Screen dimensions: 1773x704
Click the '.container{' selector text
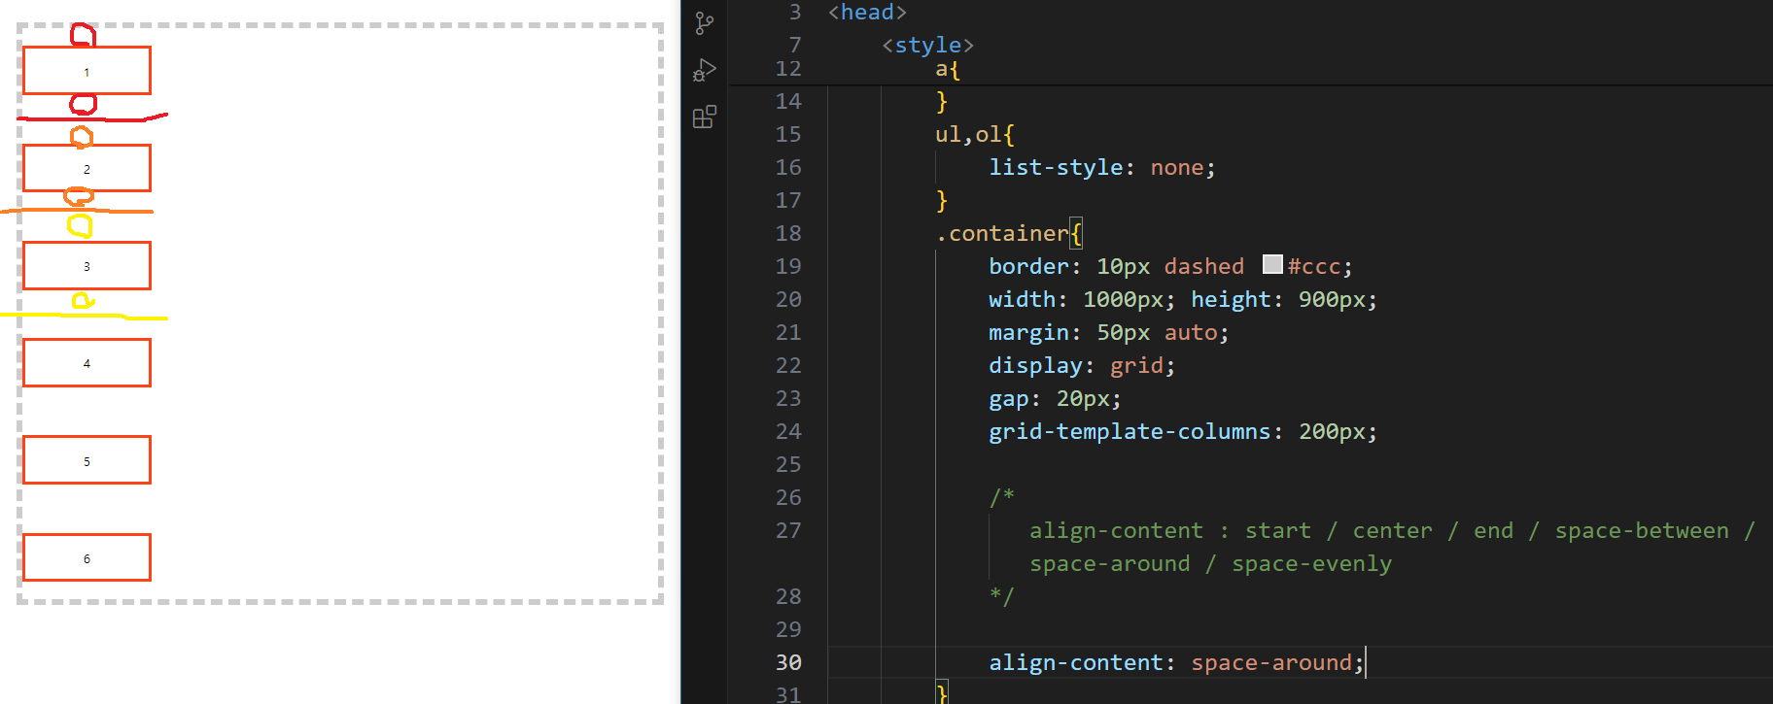coord(1008,233)
